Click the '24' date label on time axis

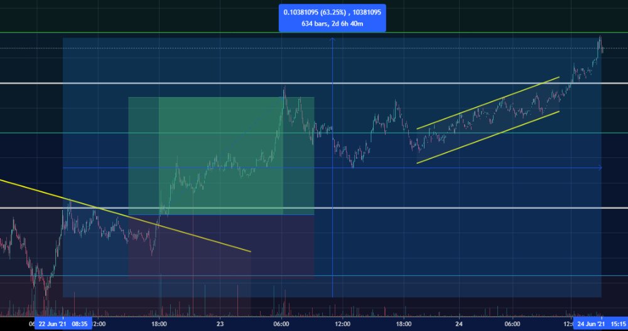pyautogui.click(x=459, y=324)
